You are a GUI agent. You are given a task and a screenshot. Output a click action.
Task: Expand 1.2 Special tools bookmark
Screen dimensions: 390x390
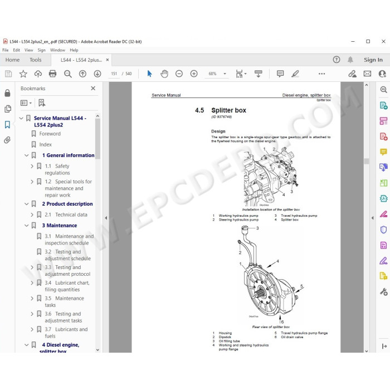point(32,182)
